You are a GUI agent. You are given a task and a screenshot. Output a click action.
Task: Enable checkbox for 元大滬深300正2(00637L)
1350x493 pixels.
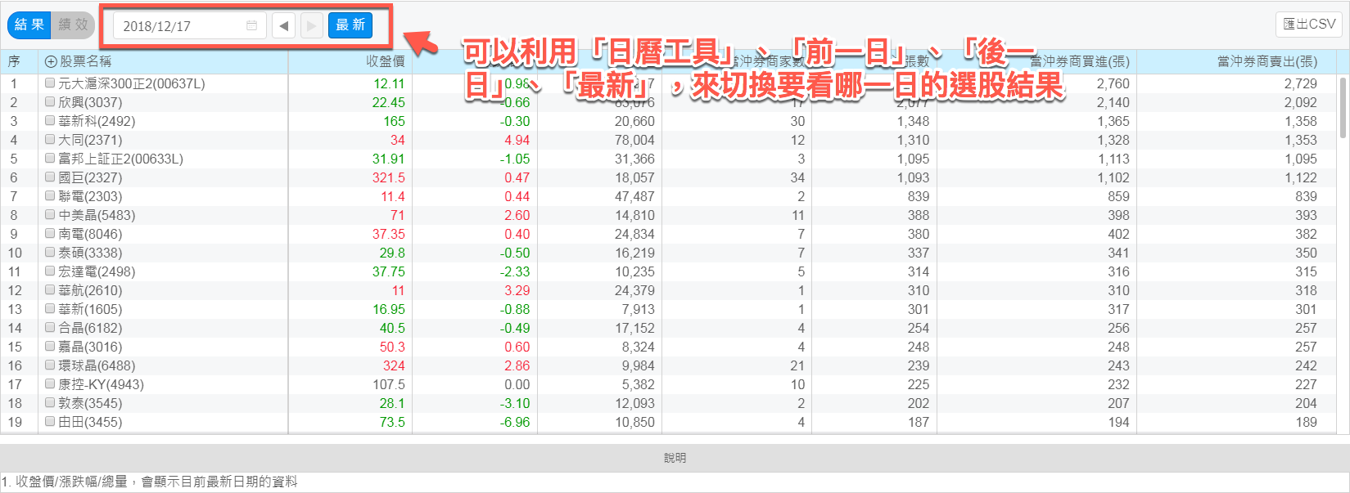coord(50,83)
